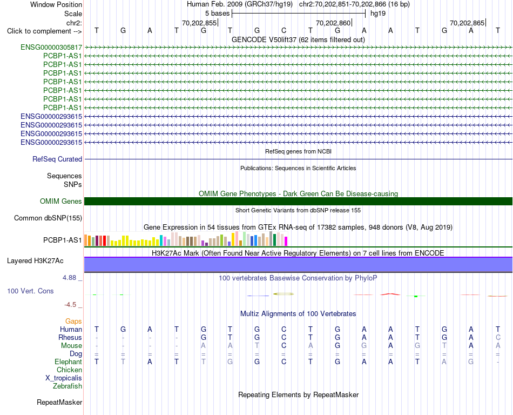Viewport: 513px width, 415px height.
Task: Click the Dog alignment row label
Action: (x=76, y=354)
